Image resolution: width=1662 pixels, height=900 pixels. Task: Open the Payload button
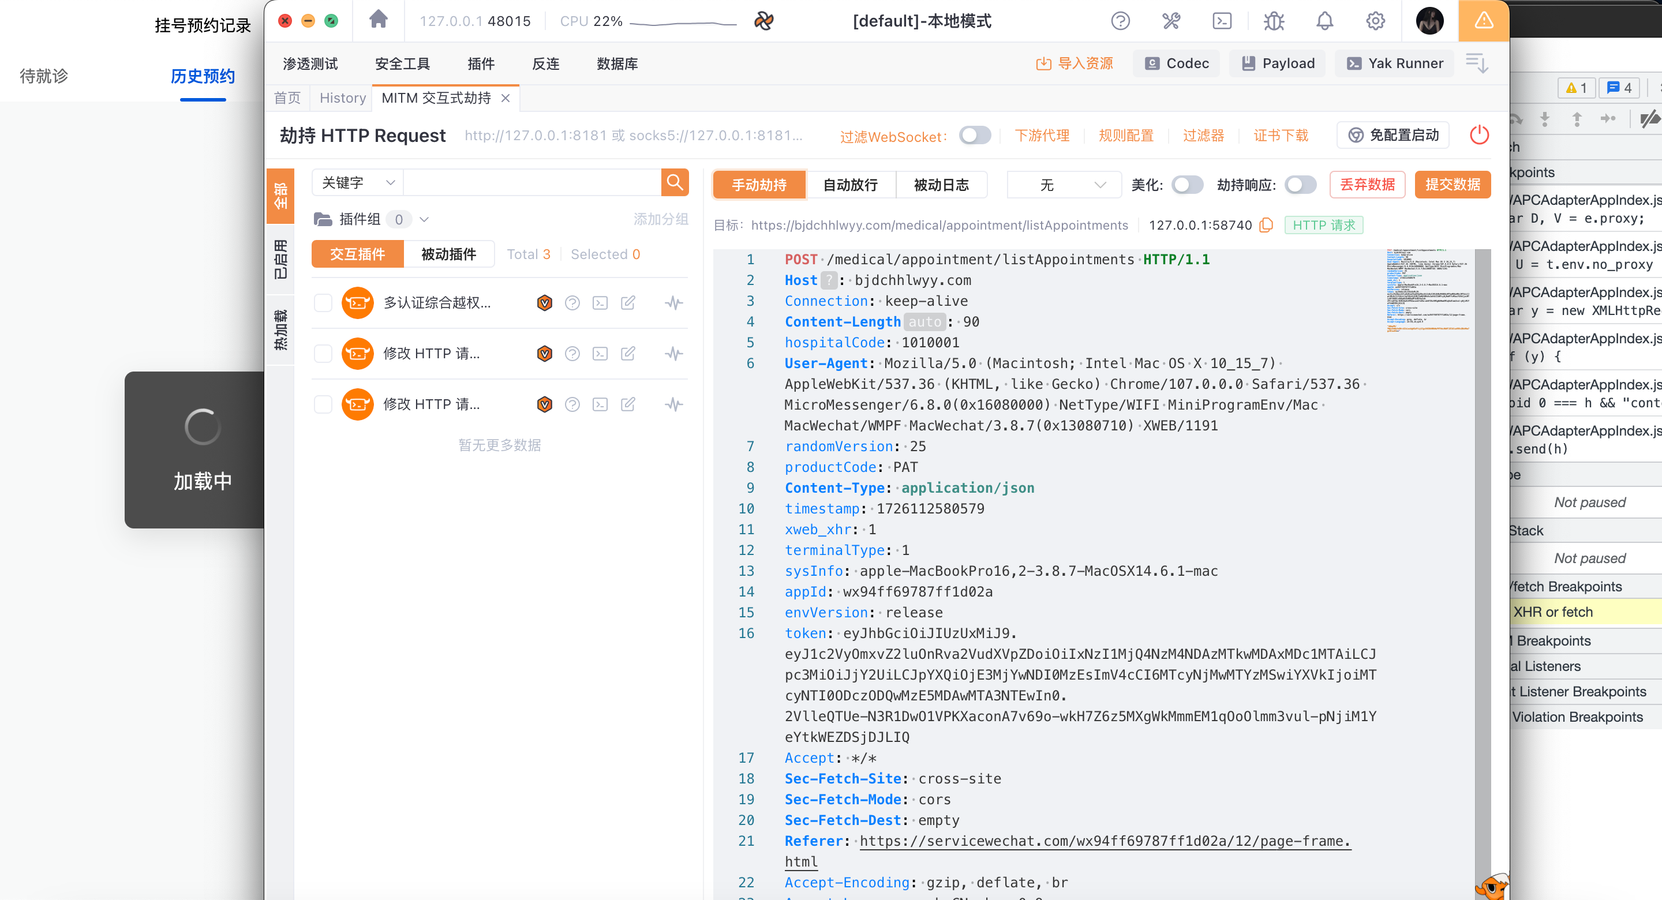(x=1277, y=63)
